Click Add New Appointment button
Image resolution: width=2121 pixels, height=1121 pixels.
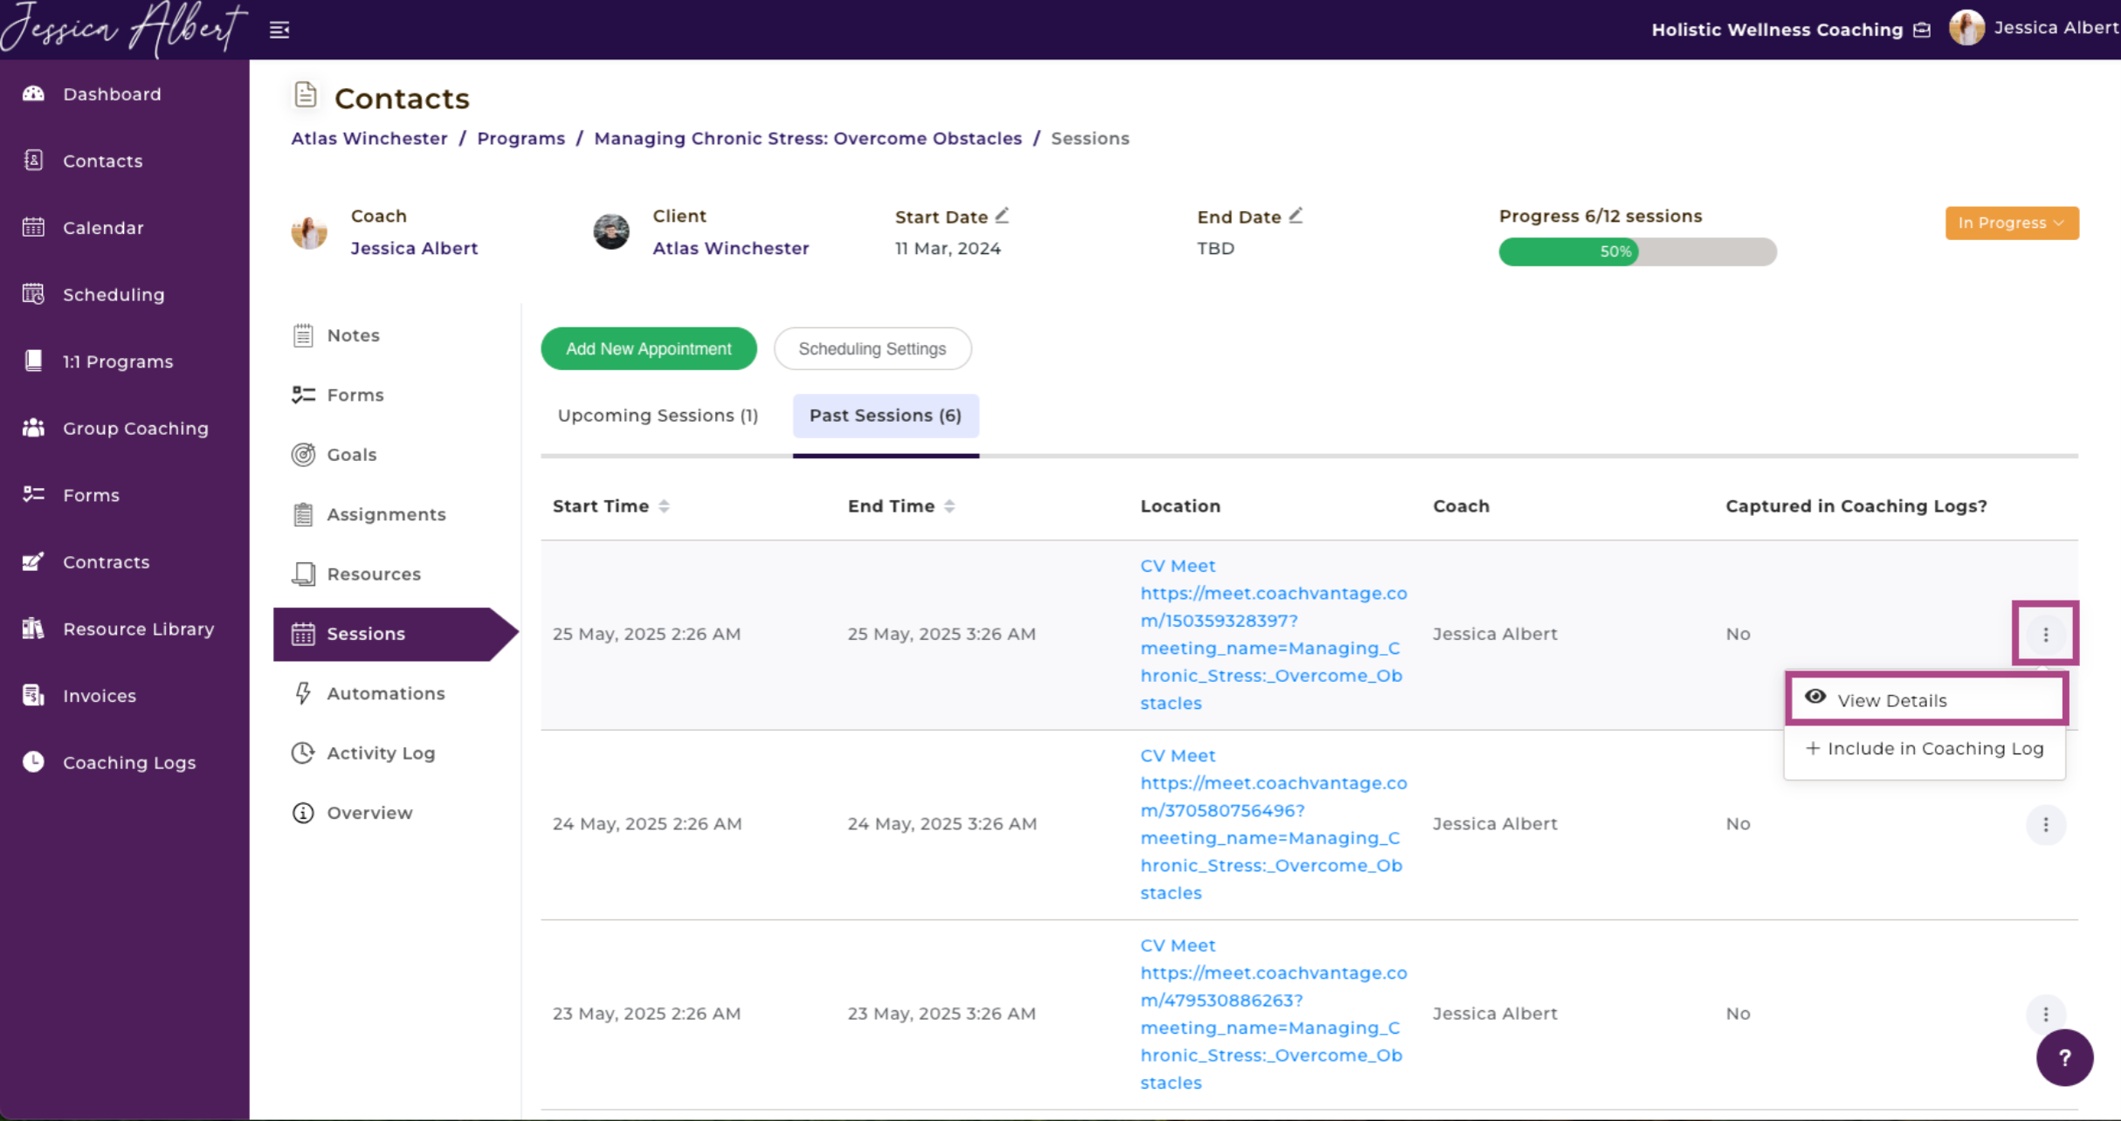coord(649,348)
